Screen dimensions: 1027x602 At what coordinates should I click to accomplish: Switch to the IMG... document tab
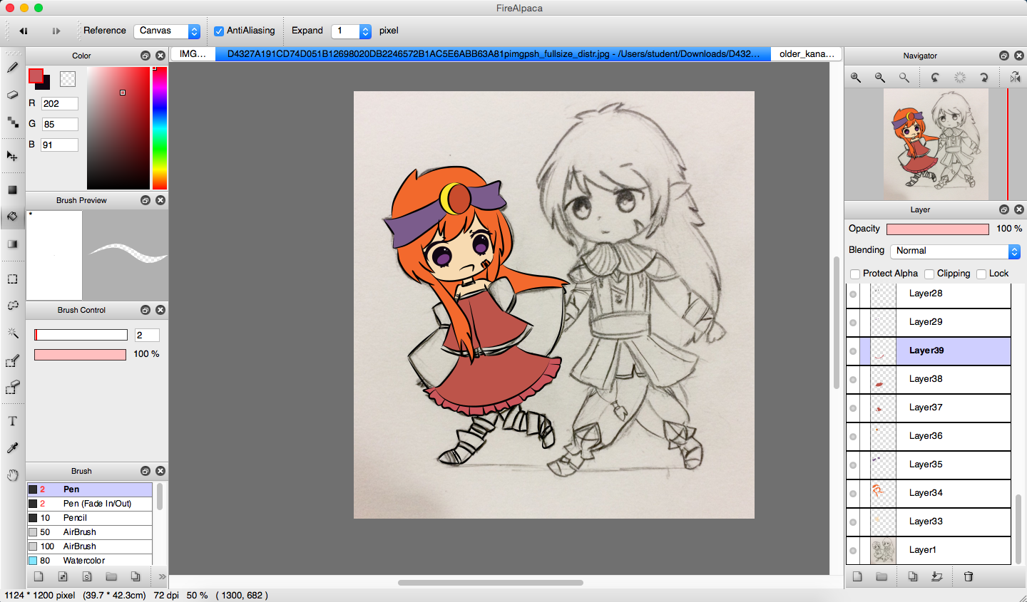(193, 53)
